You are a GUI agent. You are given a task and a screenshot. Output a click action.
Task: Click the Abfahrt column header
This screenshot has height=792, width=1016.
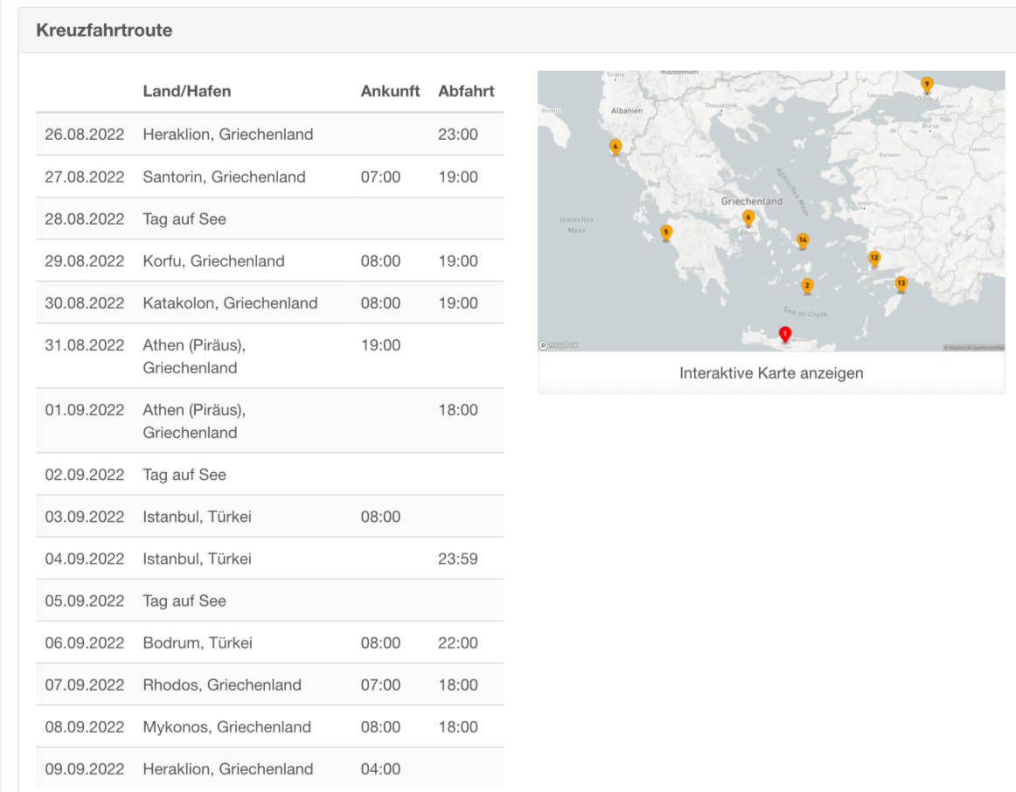(466, 91)
